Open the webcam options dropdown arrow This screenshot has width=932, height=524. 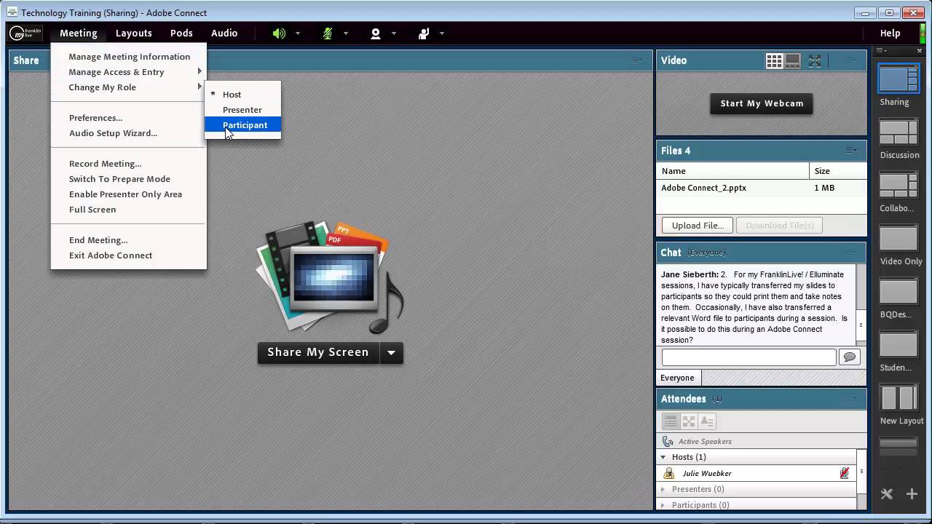coord(394,33)
